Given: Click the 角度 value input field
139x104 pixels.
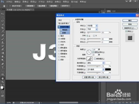Looking at the screenshot, I should [x=95, y=49].
